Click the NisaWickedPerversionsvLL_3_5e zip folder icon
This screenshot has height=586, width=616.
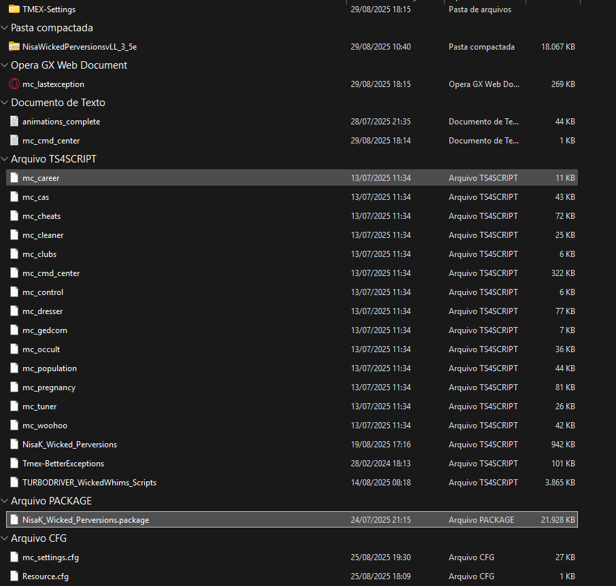tap(14, 46)
